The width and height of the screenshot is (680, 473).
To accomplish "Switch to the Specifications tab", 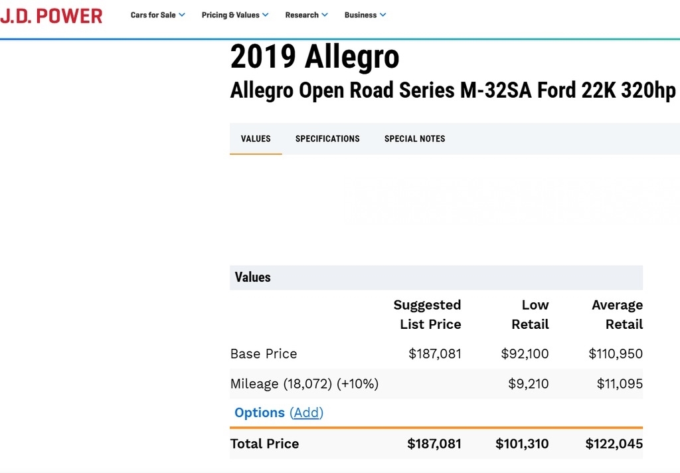I will coord(327,139).
